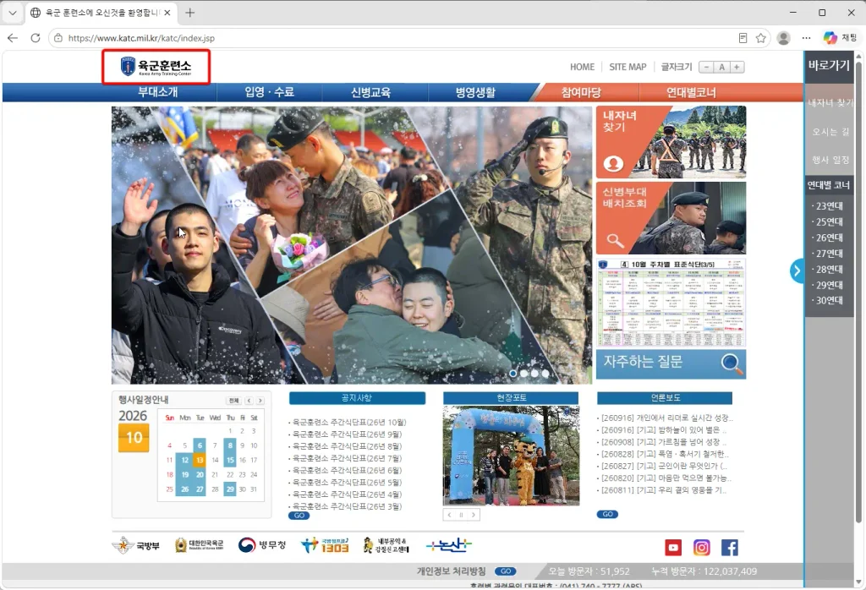Open the 신병교육 menu
This screenshot has width=866, height=590.
point(370,92)
